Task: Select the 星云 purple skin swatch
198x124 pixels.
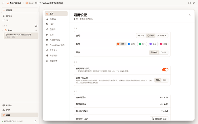Action: [x=153, y=44]
